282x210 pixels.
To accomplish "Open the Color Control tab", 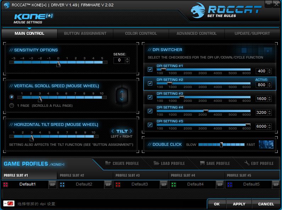I will (141, 33).
